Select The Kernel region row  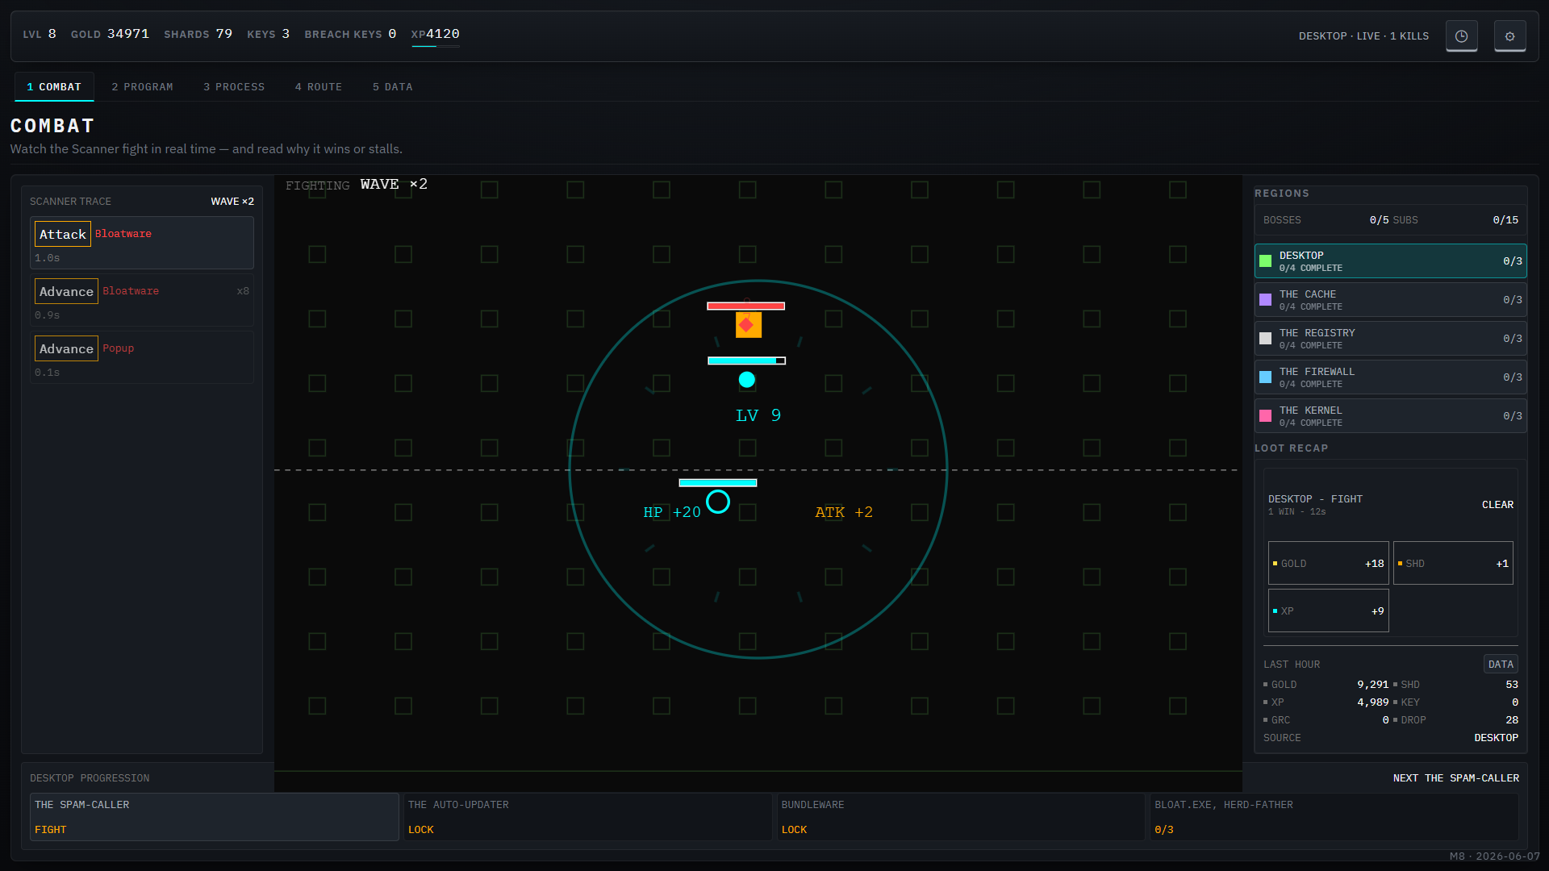(x=1390, y=416)
